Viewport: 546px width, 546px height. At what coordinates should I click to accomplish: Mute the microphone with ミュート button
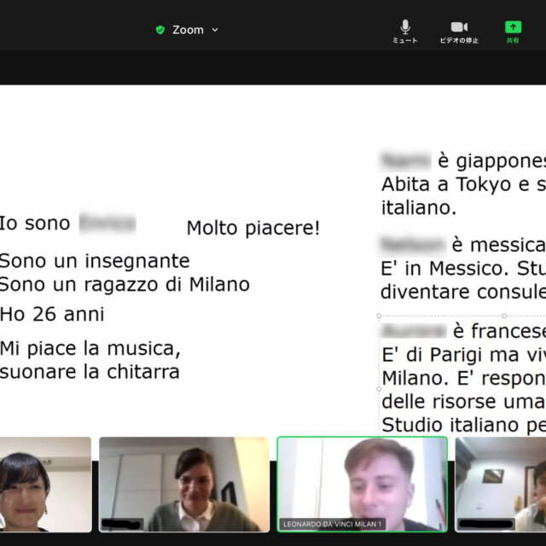pyautogui.click(x=405, y=32)
